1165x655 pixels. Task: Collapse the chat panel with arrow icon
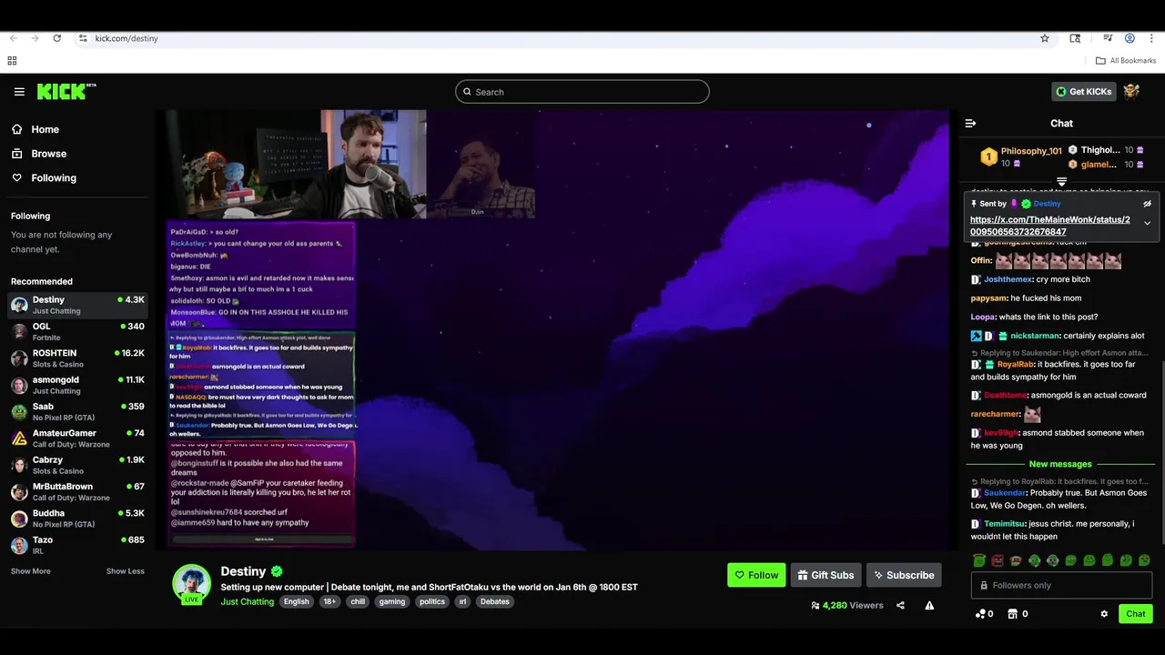click(x=970, y=123)
